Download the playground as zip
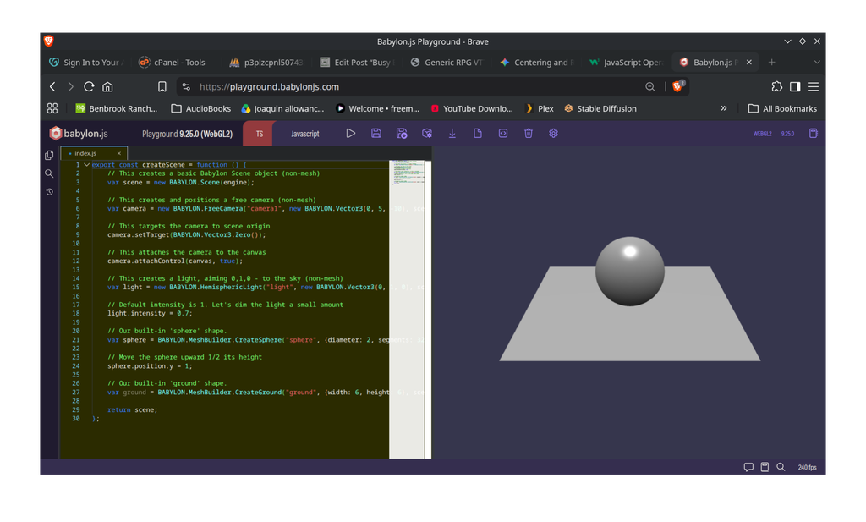Image resolution: width=866 pixels, height=522 pixels. tap(452, 133)
